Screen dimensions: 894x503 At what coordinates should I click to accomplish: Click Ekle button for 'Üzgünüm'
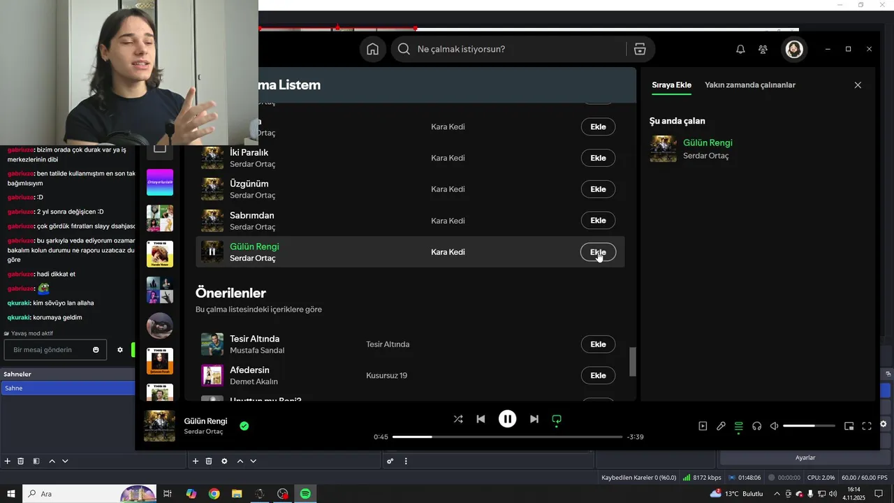pyautogui.click(x=599, y=189)
